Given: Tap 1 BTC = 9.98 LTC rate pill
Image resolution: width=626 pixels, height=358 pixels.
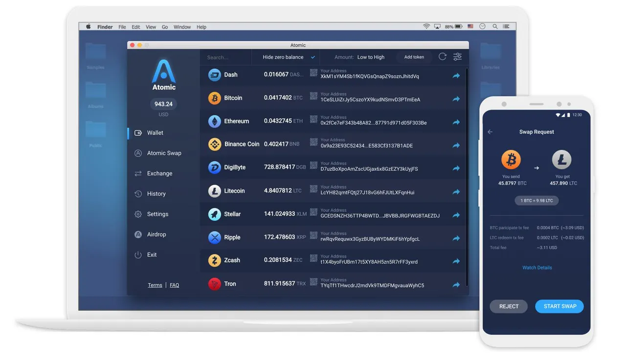Looking at the screenshot, I should click(x=537, y=201).
